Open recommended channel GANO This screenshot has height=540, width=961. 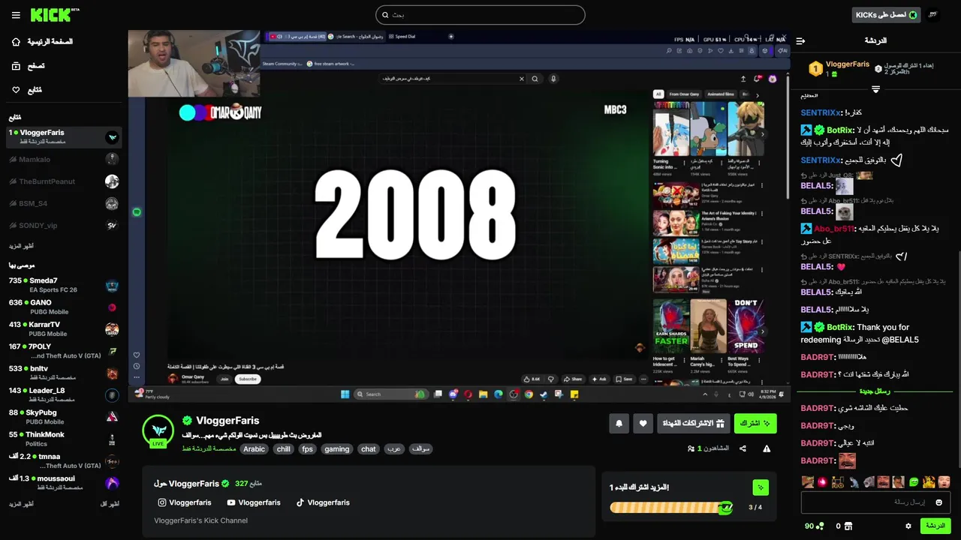point(63,307)
